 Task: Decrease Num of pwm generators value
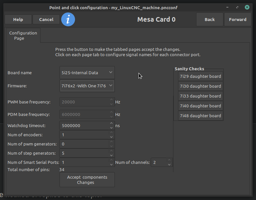tap(111, 146)
